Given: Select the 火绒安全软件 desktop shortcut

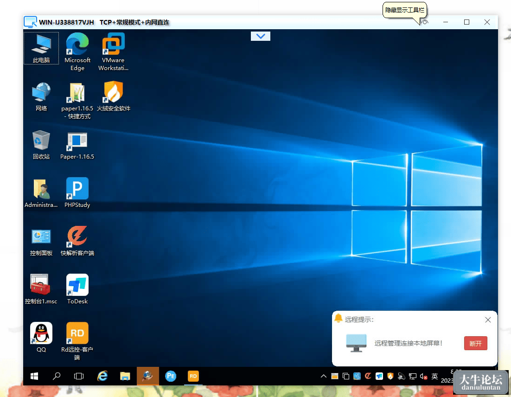Looking at the screenshot, I should [x=114, y=96].
